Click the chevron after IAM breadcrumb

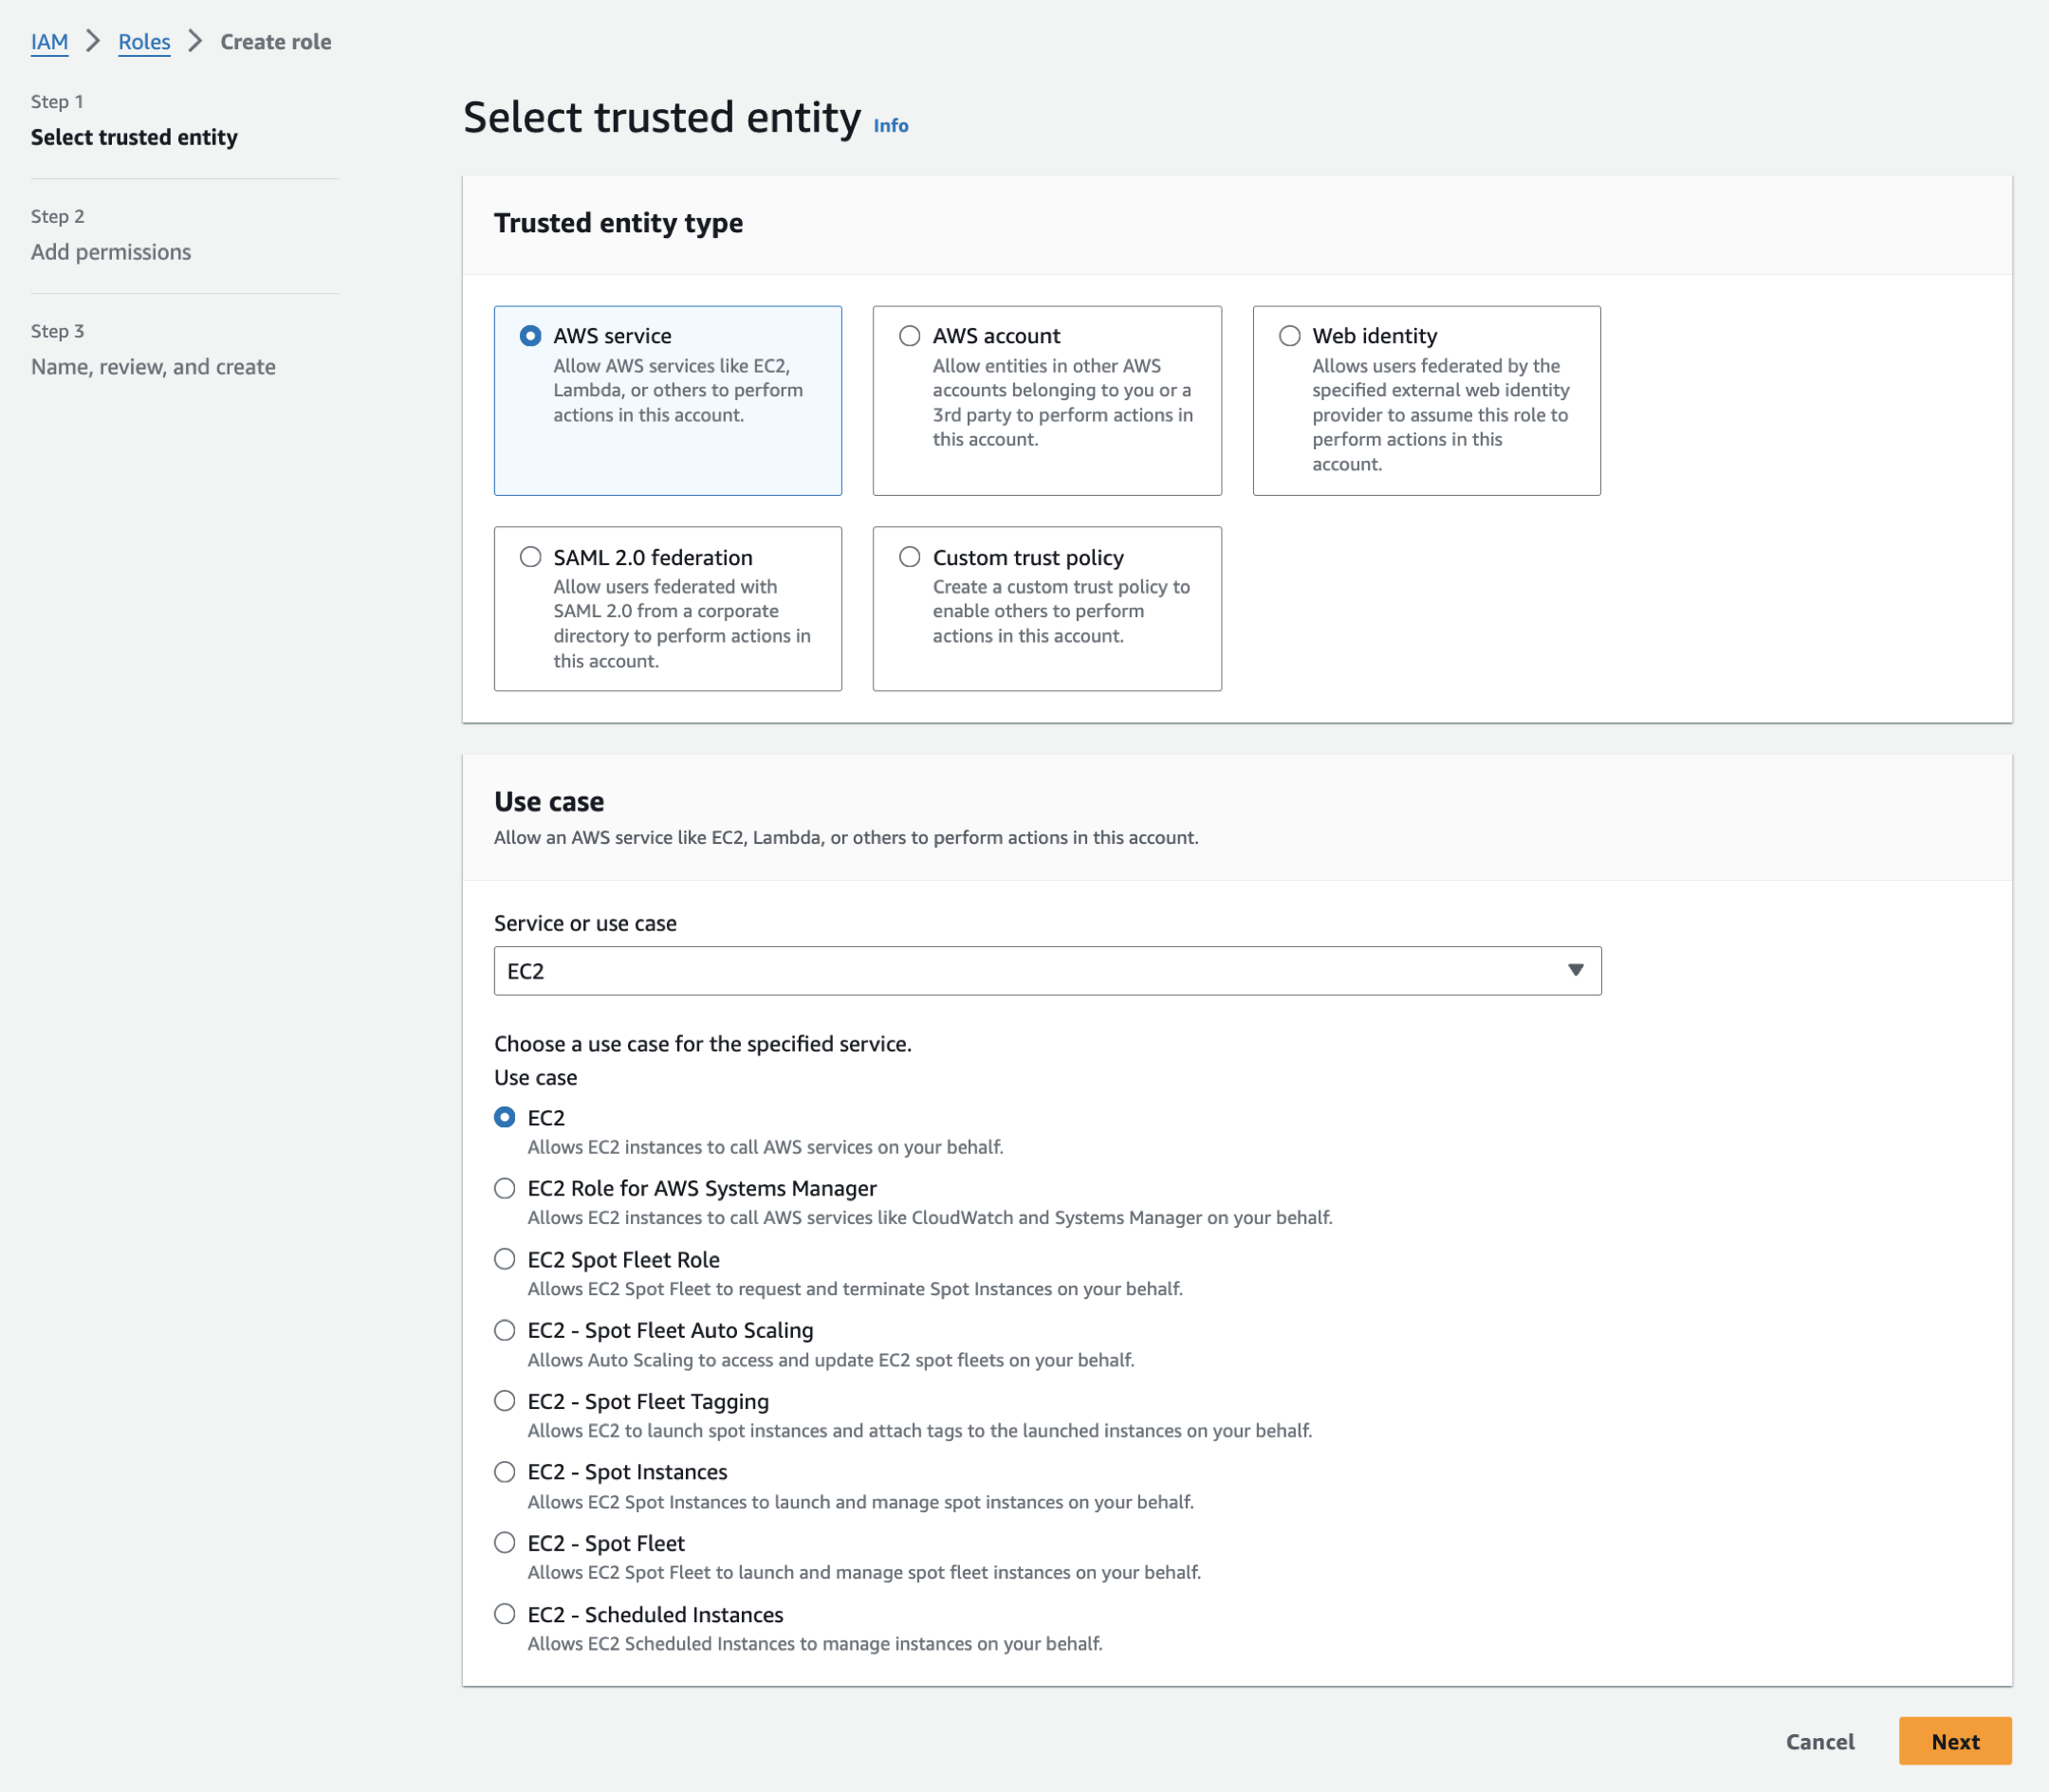93,42
